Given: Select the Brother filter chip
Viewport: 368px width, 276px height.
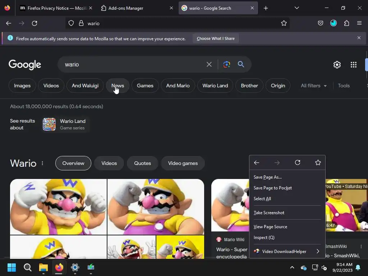Looking at the screenshot, I should point(249,86).
